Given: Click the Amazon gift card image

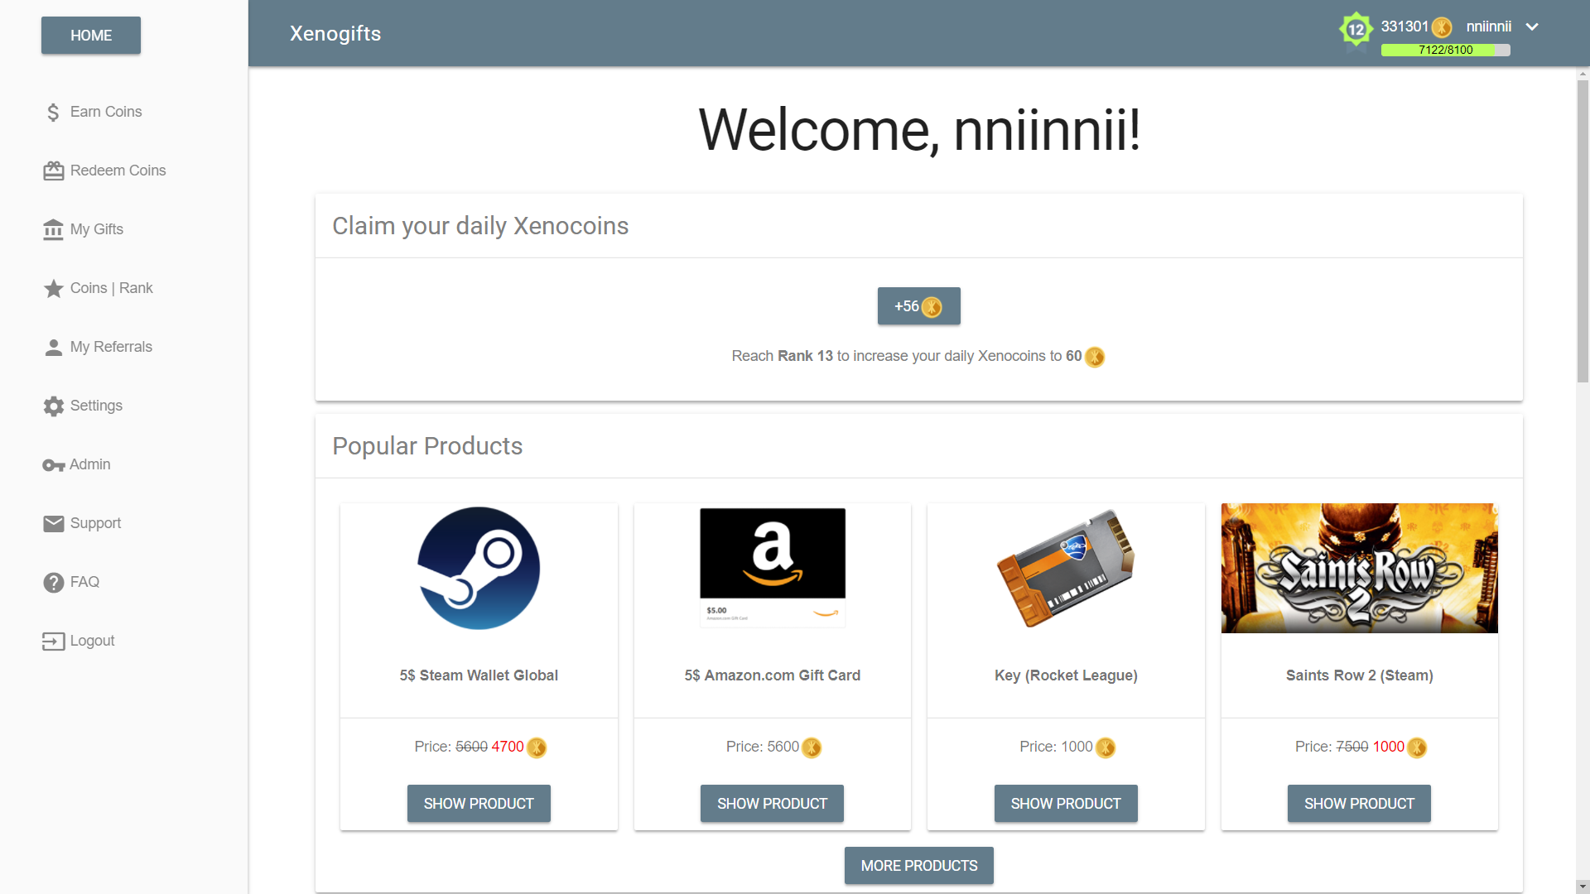Looking at the screenshot, I should coord(773,568).
